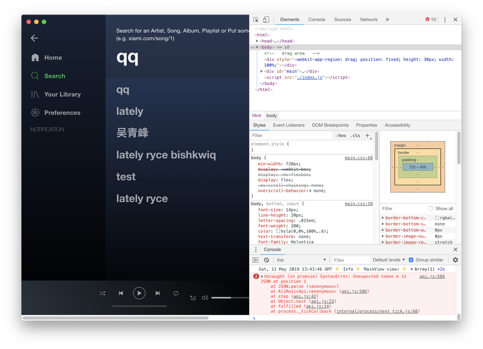Show more DevTools tabs via chevrons
The width and height of the screenshot is (483, 349).
click(387, 19)
